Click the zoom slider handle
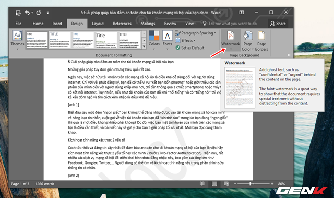 click(250, 184)
